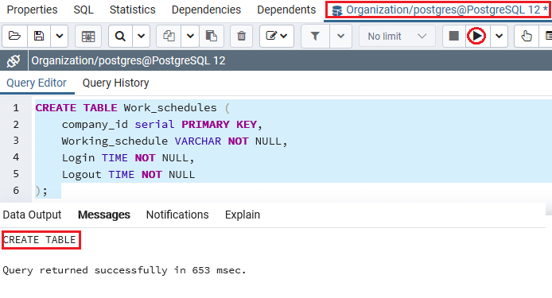The width and height of the screenshot is (552, 298).
Task: Click the connection status plug icon
Action: [x=14, y=61]
